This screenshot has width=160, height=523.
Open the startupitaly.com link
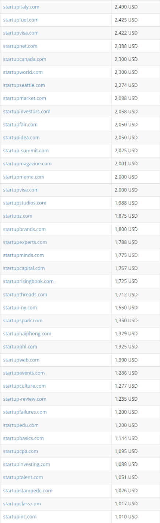click(x=21, y=7)
